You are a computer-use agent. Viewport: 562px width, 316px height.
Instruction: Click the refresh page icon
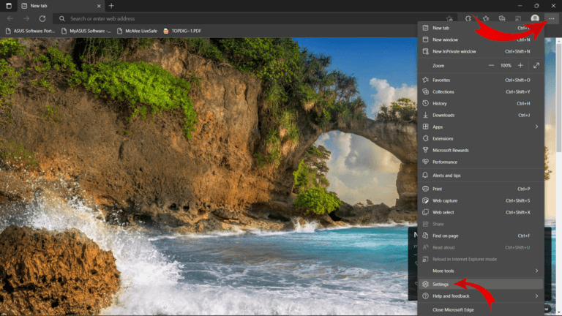point(42,18)
